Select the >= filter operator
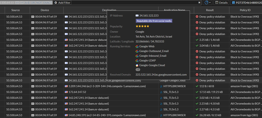262x118 pixels. coord(22,3)
